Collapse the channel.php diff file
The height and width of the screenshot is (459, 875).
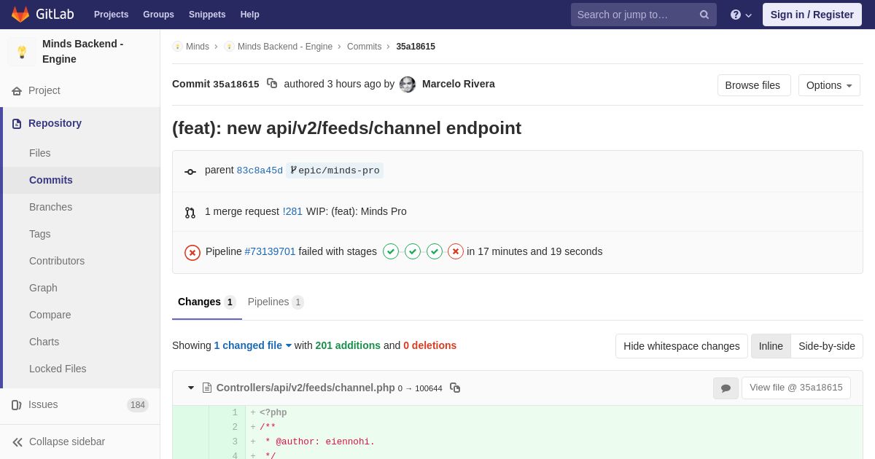click(x=191, y=388)
